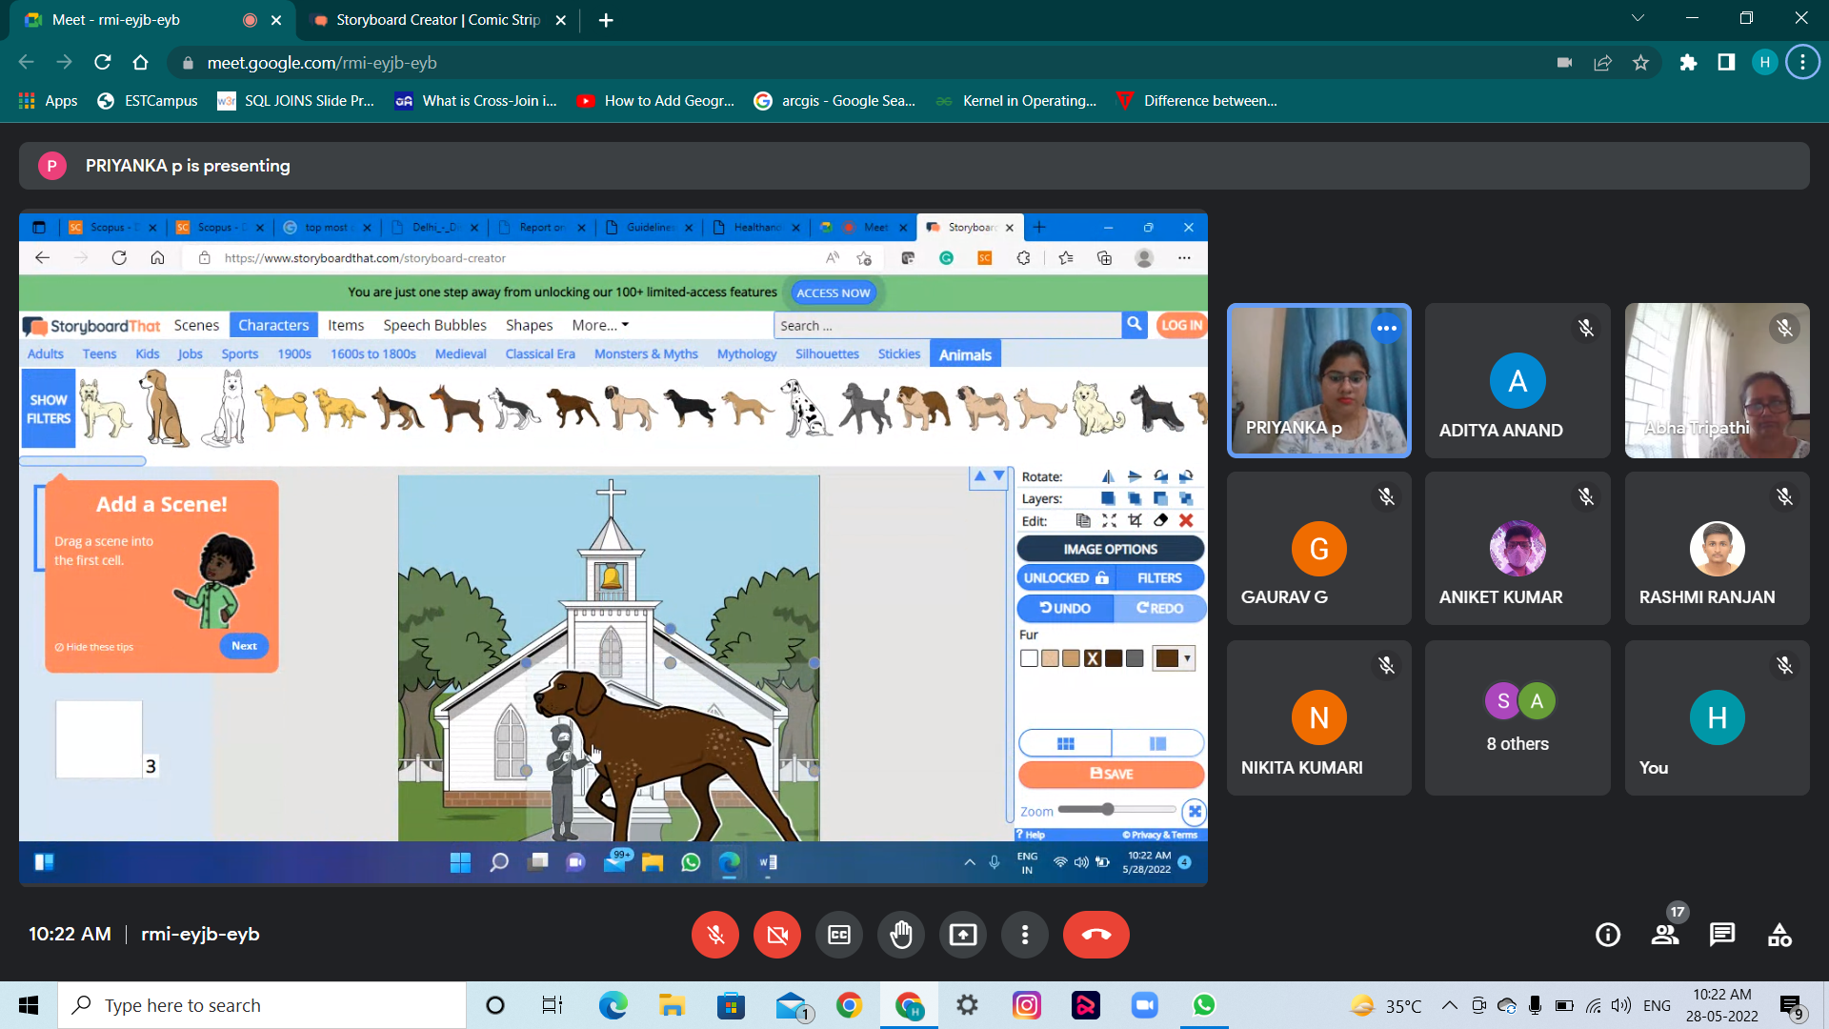This screenshot has height=1029, width=1829.
Task: Open Apps bookmark shortcut
Action: [x=49, y=101]
